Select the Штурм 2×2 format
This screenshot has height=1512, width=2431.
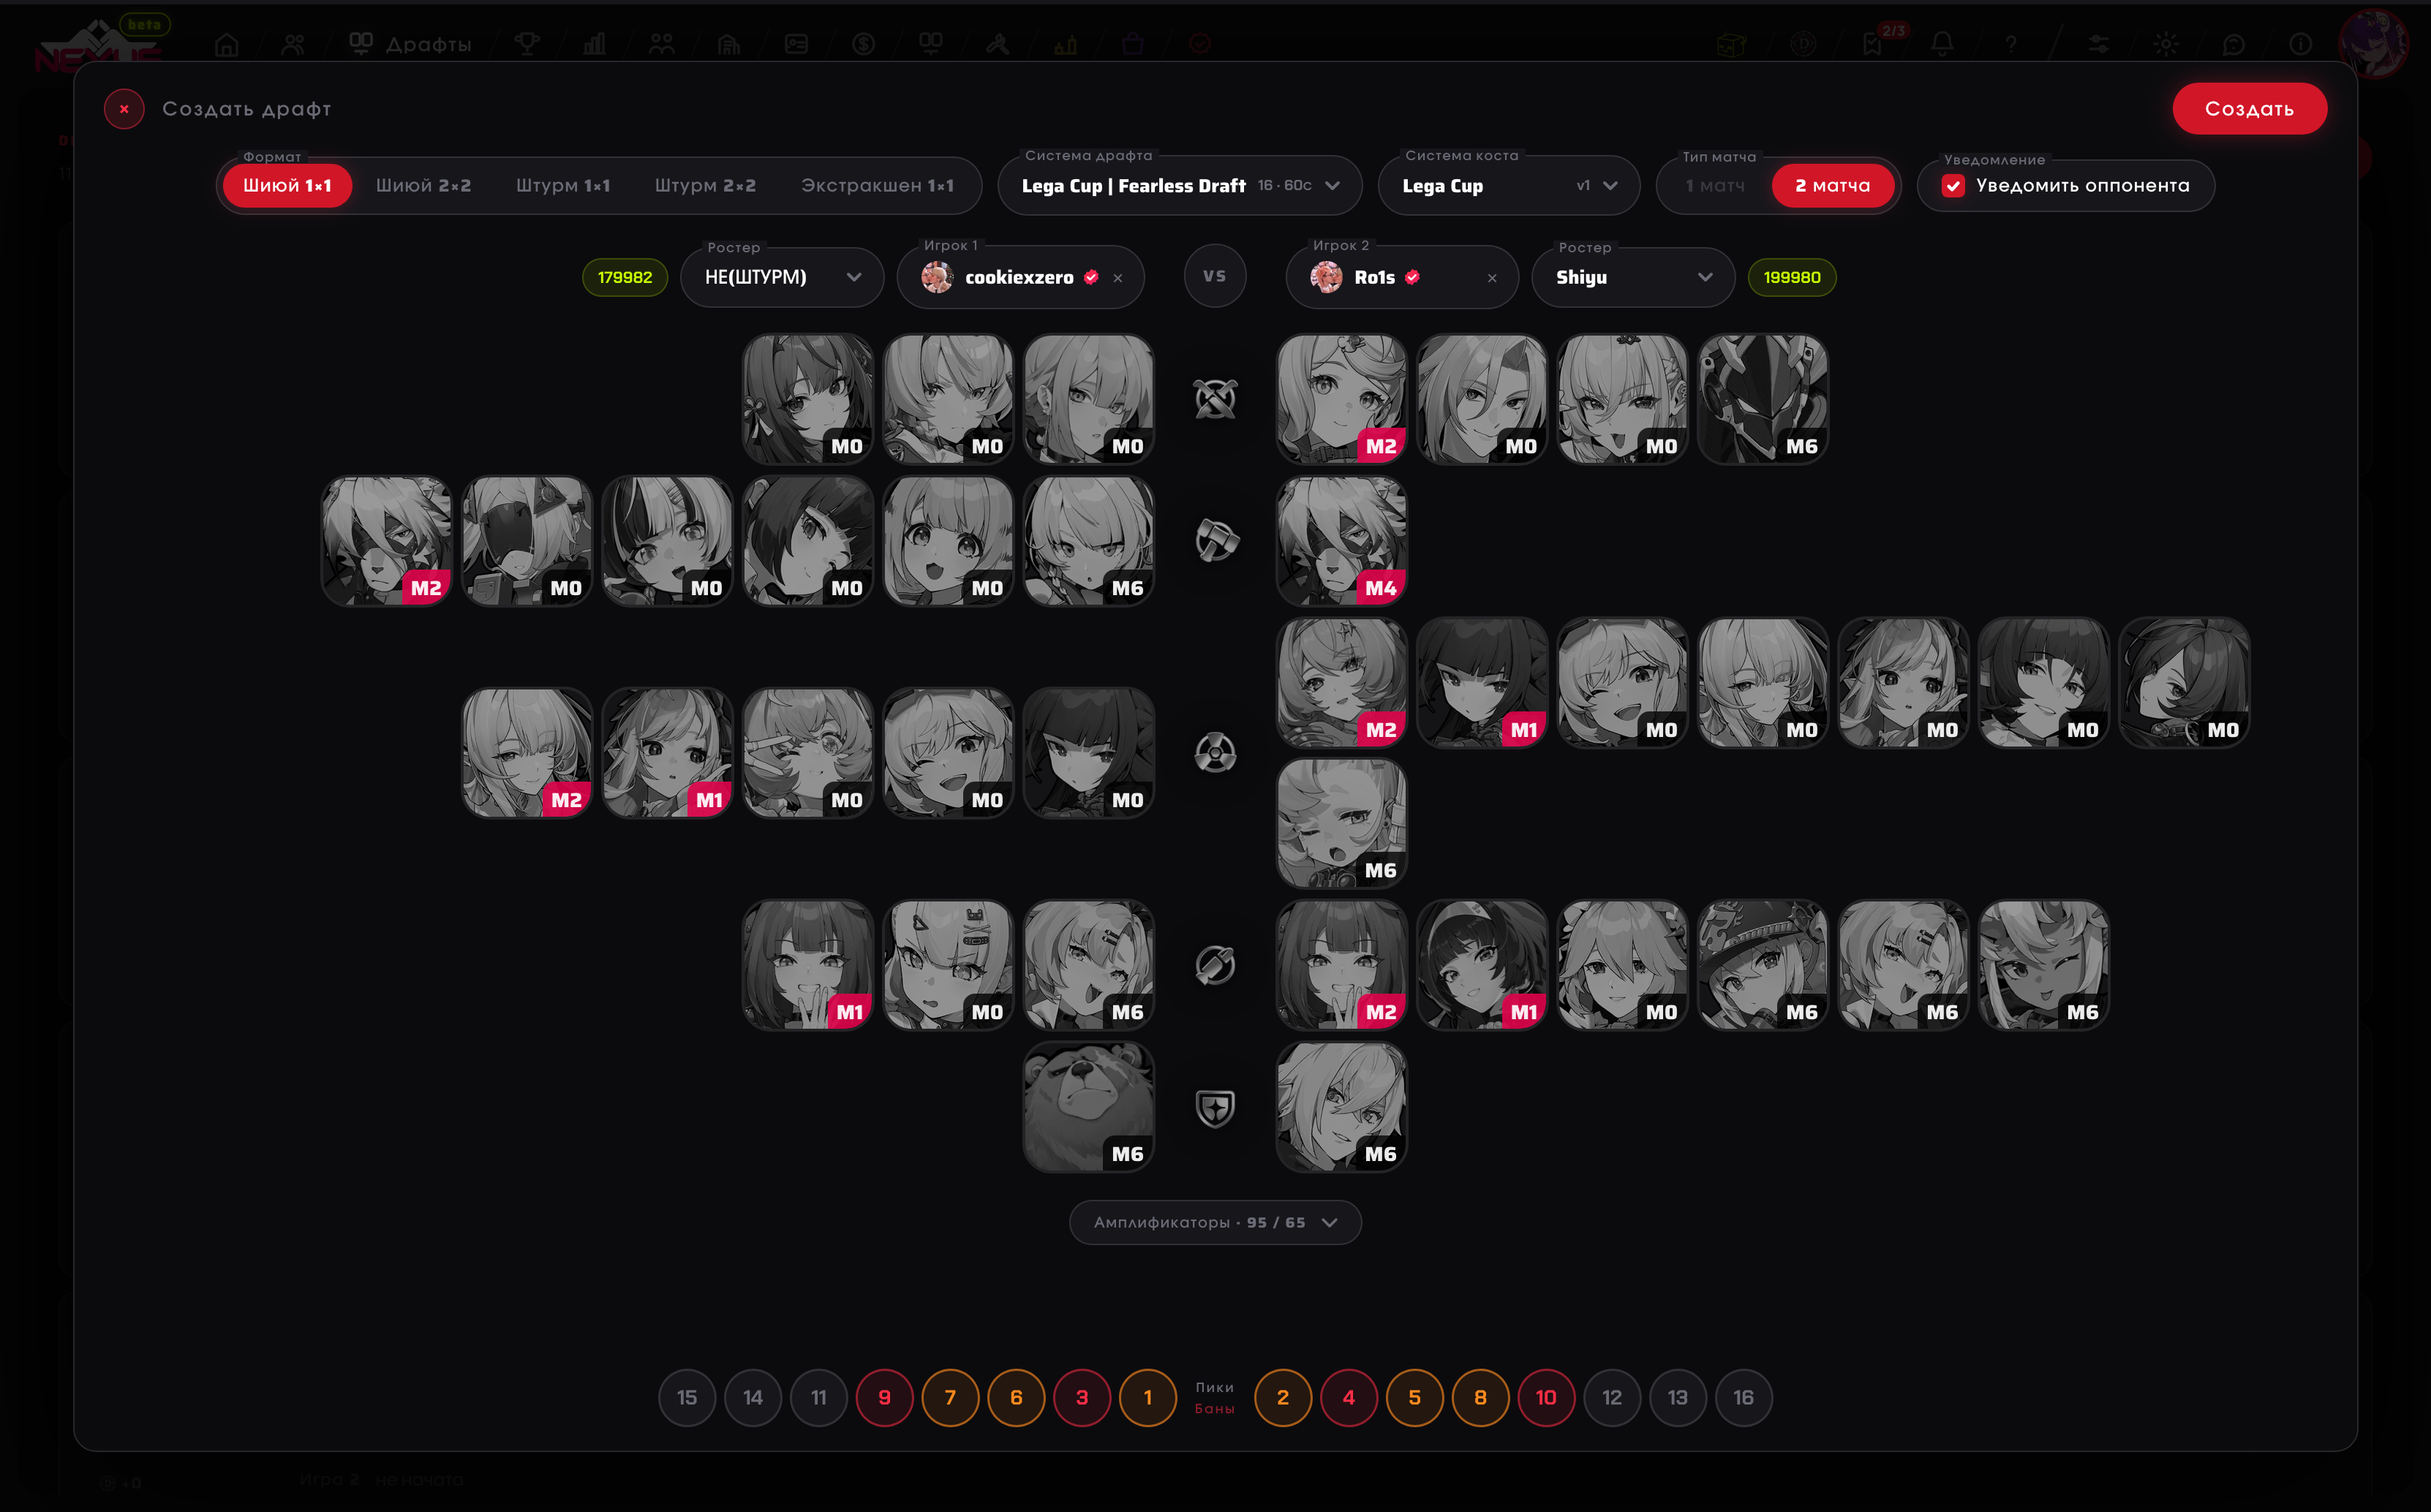(705, 186)
